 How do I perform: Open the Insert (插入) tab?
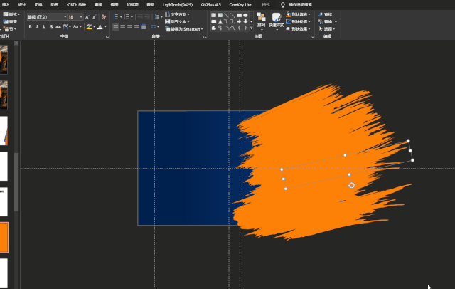point(6,5)
